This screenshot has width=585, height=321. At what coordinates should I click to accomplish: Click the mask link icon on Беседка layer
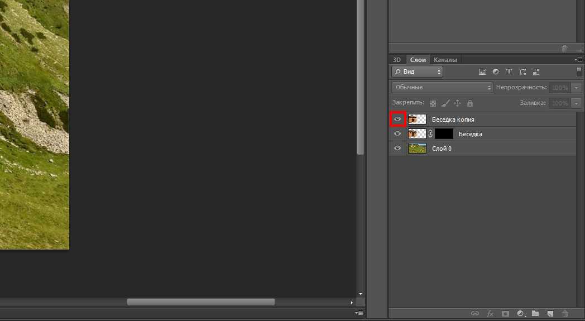430,133
